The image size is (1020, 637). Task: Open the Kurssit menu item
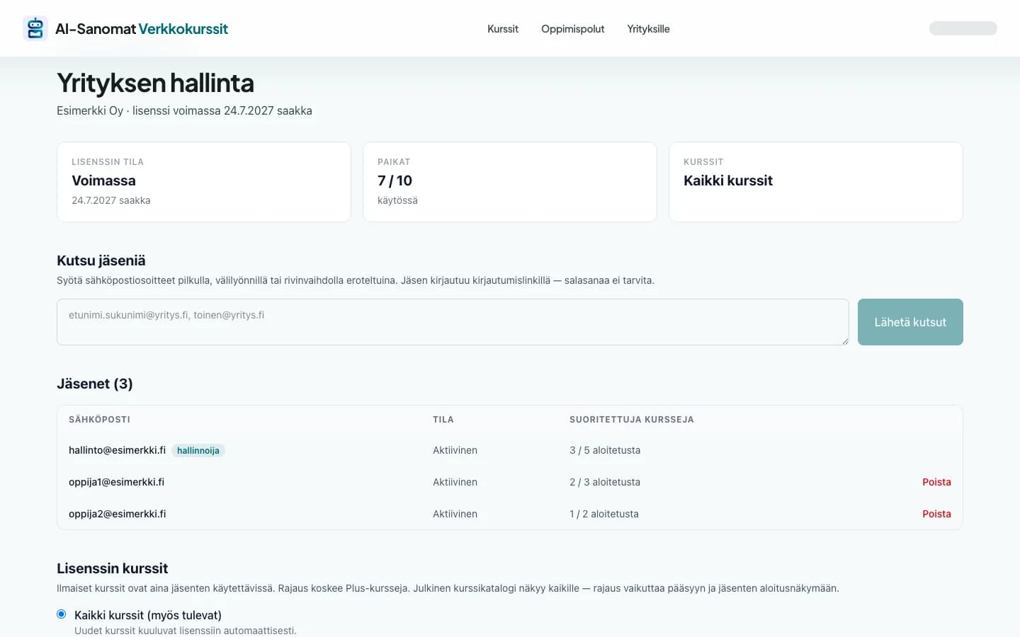[x=503, y=29]
